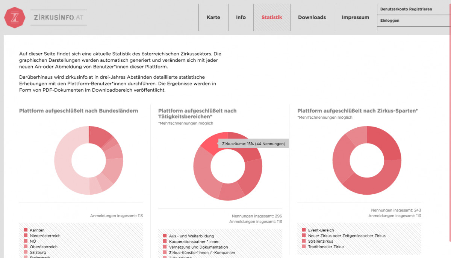451x258 pixels.
Task: Click the 'Zirkusräume: 15% (44 Nennungen)' tooltip
Action: pyautogui.click(x=254, y=143)
